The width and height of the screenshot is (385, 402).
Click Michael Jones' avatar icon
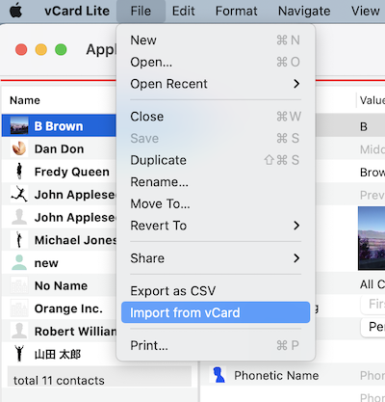click(19, 240)
